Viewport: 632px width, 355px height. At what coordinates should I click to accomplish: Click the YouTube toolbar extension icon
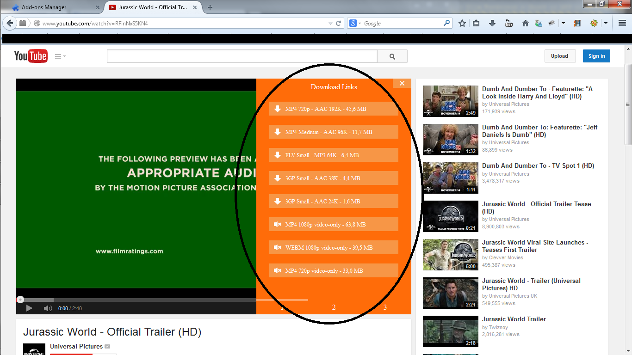click(509, 23)
